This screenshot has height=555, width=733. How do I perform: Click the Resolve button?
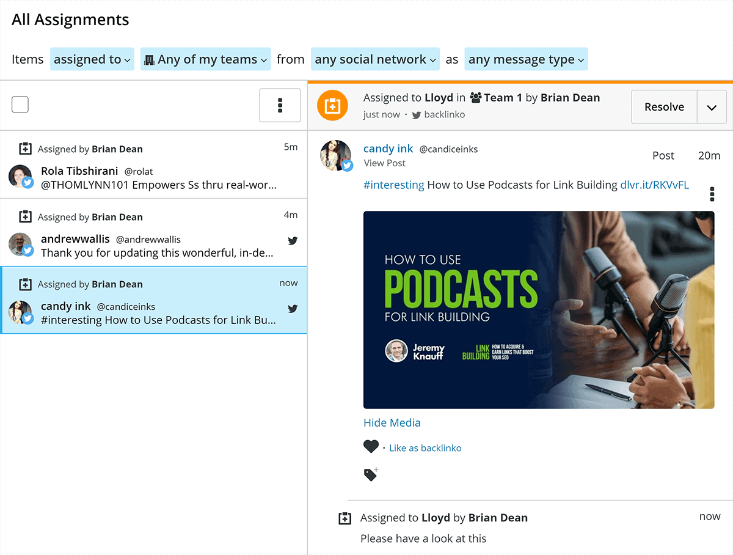point(664,107)
